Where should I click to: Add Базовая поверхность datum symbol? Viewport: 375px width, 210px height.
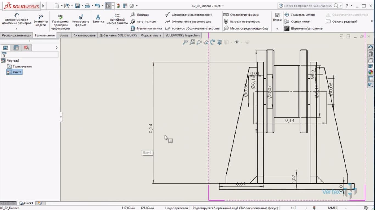pos(242,22)
